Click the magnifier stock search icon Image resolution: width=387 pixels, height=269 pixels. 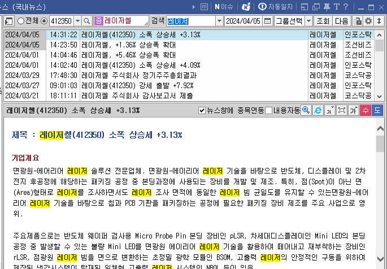86,21
